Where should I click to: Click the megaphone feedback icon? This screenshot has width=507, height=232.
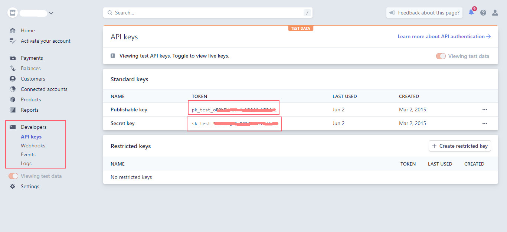point(392,13)
